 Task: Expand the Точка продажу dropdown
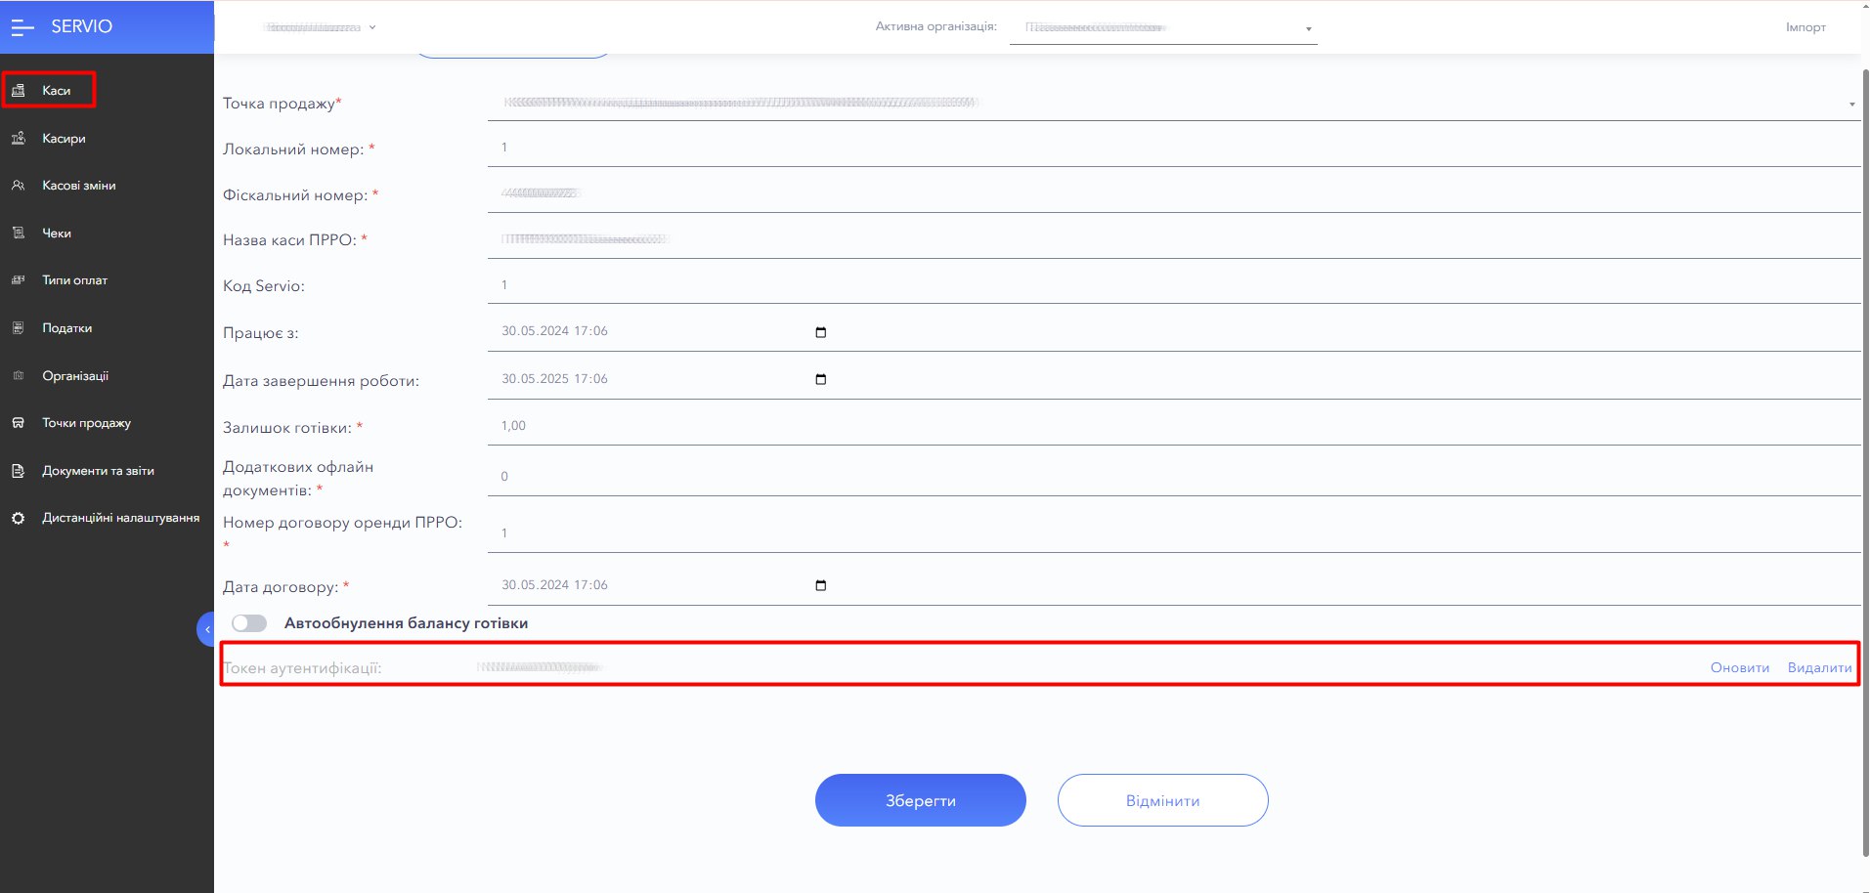[1851, 105]
